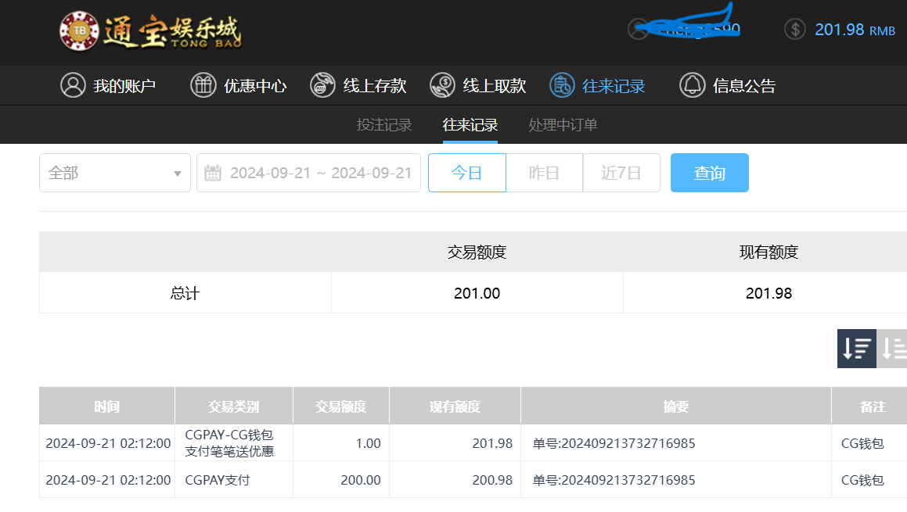Click the 通宝娱乐城 logo
The width and height of the screenshot is (907, 512).
point(150,31)
